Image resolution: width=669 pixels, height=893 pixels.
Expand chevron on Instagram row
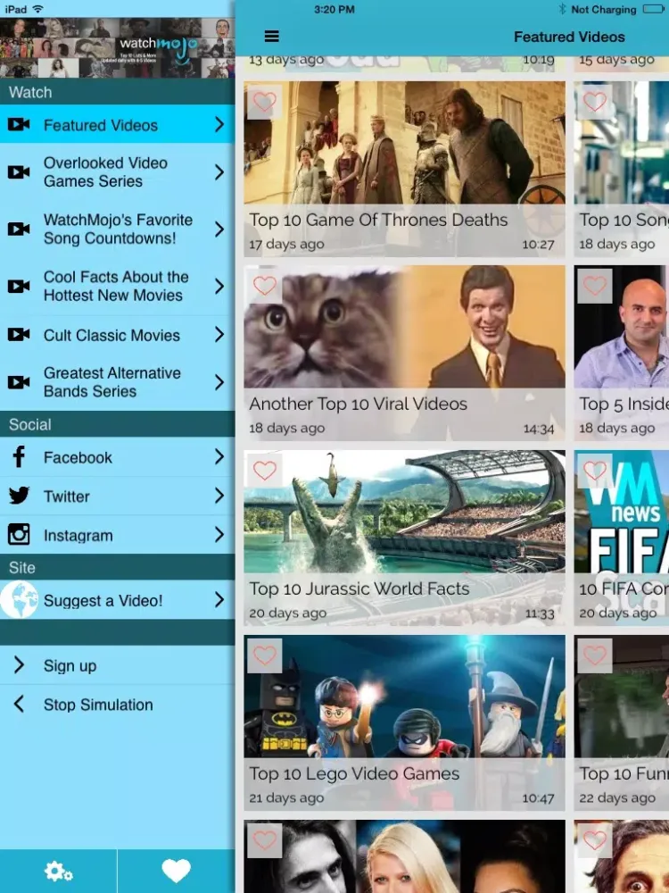(219, 534)
